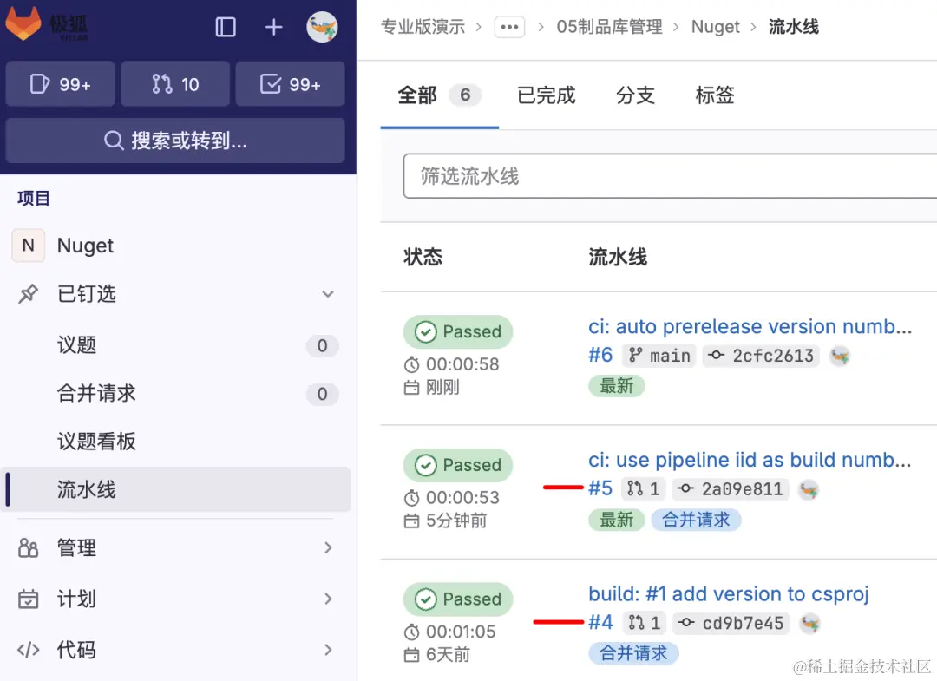Open pipeline #4 link
The height and width of the screenshot is (681, 937).
click(600, 622)
